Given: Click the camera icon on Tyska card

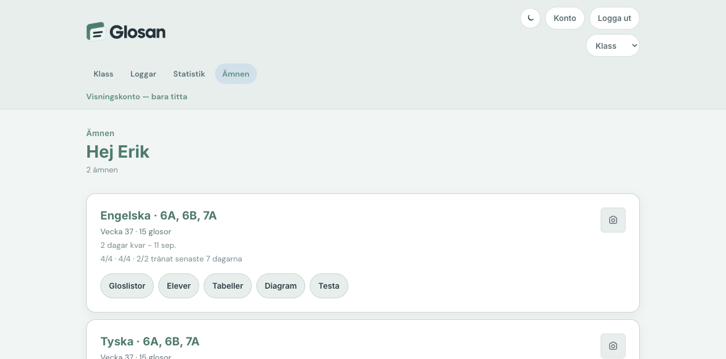Looking at the screenshot, I should click(x=613, y=346).
